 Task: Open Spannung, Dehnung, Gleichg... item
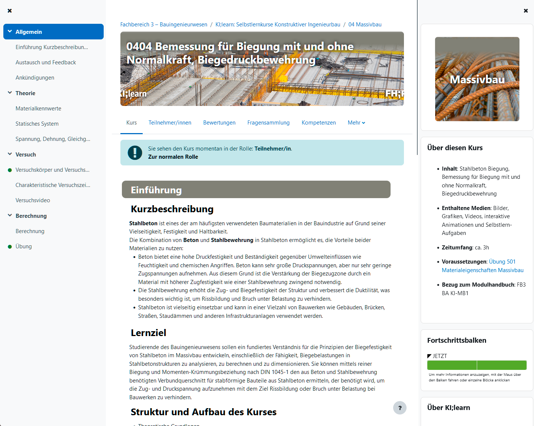point(53,139)
